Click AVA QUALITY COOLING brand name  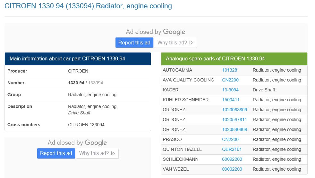[x=188, y=80]
